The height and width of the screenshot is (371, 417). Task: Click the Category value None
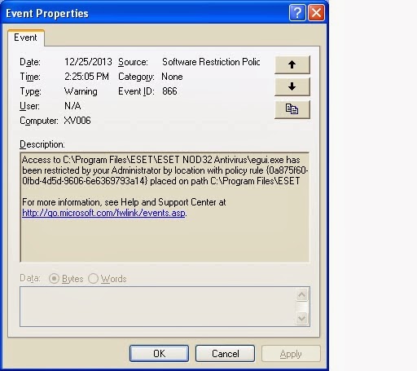click(172, 77)
